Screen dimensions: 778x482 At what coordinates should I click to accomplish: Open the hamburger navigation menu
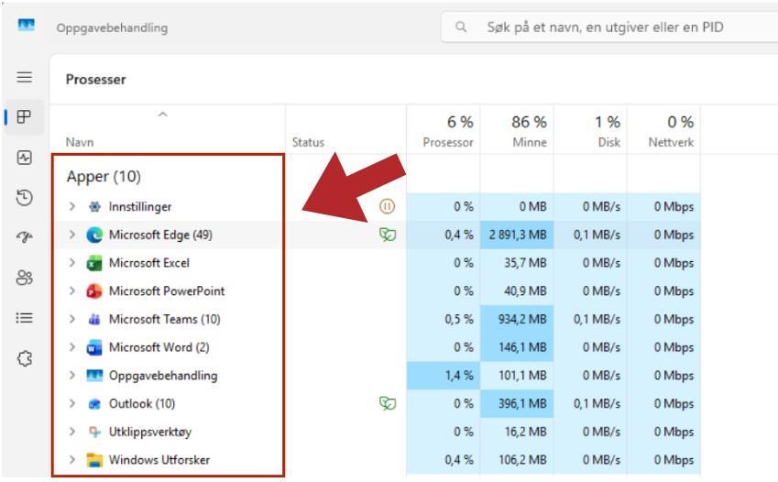tap(25, 79)
